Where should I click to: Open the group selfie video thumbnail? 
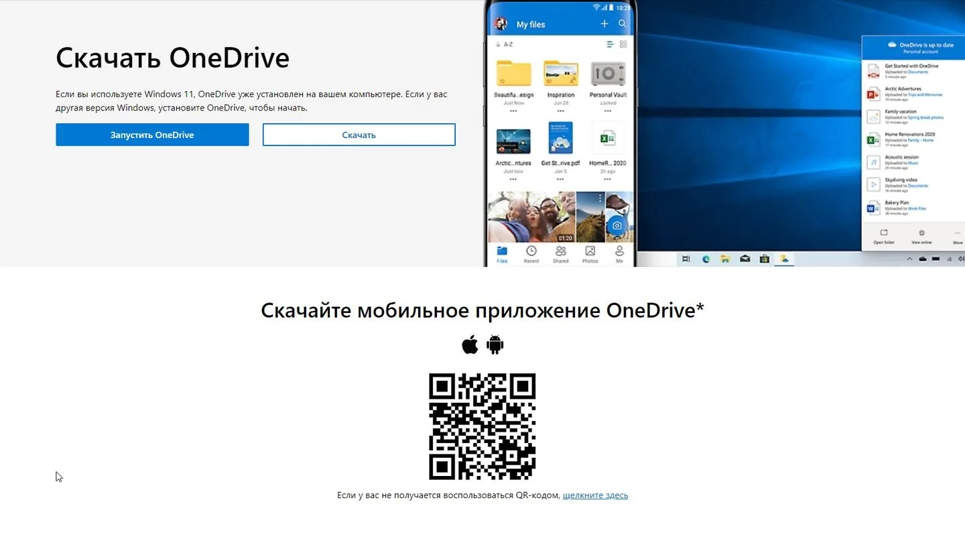click(x=531, y=217)
